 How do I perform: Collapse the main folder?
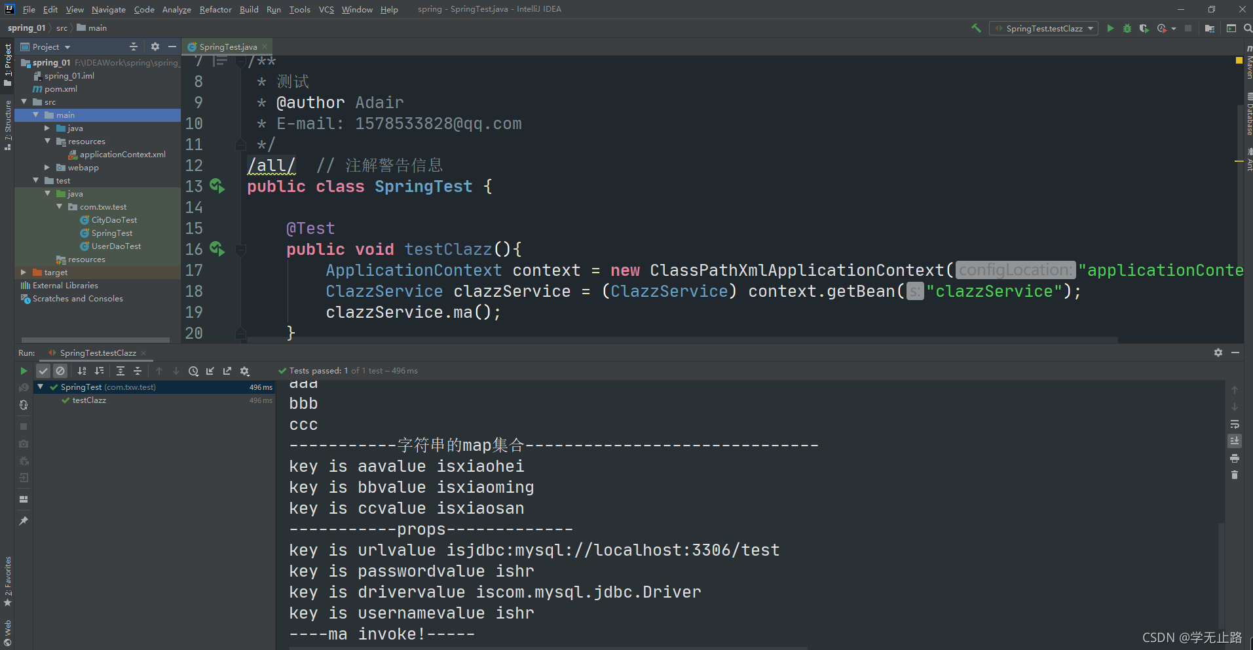[36, 115]
